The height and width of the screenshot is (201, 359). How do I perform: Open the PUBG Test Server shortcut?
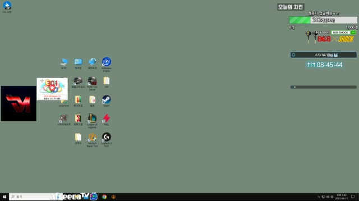(92, 83)
